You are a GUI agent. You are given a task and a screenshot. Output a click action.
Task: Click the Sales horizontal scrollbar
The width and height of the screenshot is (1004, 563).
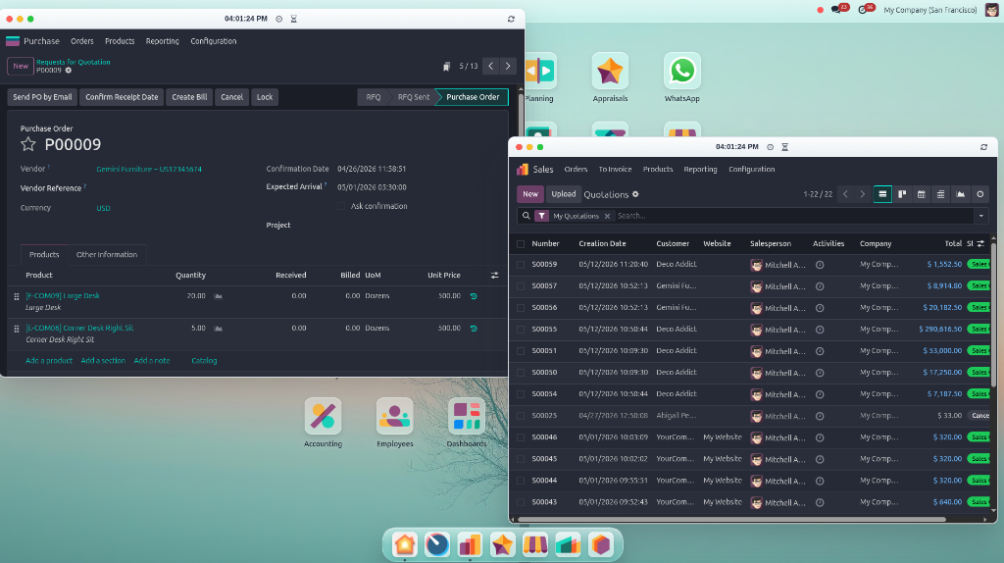pos(731,520)
